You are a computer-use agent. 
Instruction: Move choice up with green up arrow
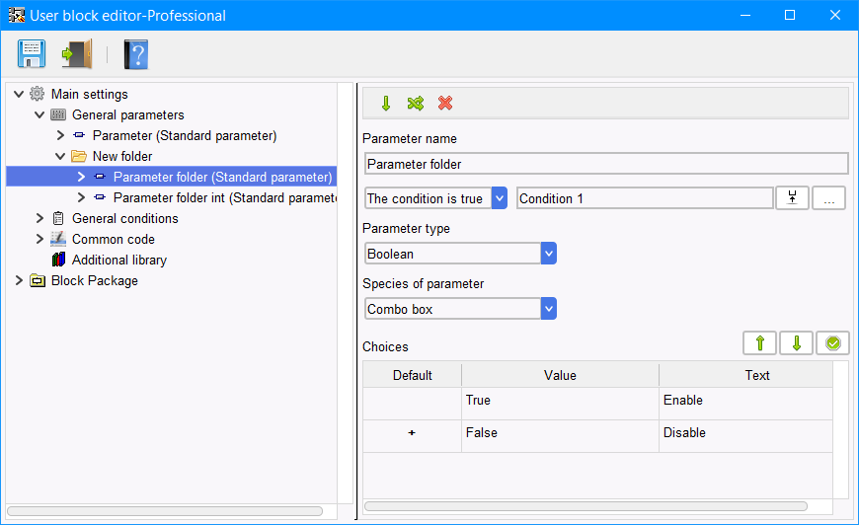pos(759,343)
